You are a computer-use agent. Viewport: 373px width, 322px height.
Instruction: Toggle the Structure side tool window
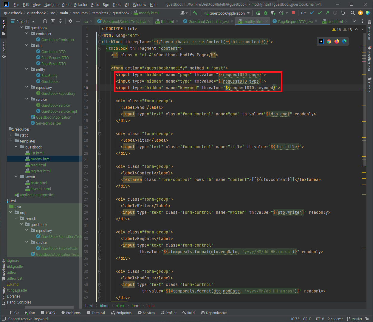click(x=4, y=295)
